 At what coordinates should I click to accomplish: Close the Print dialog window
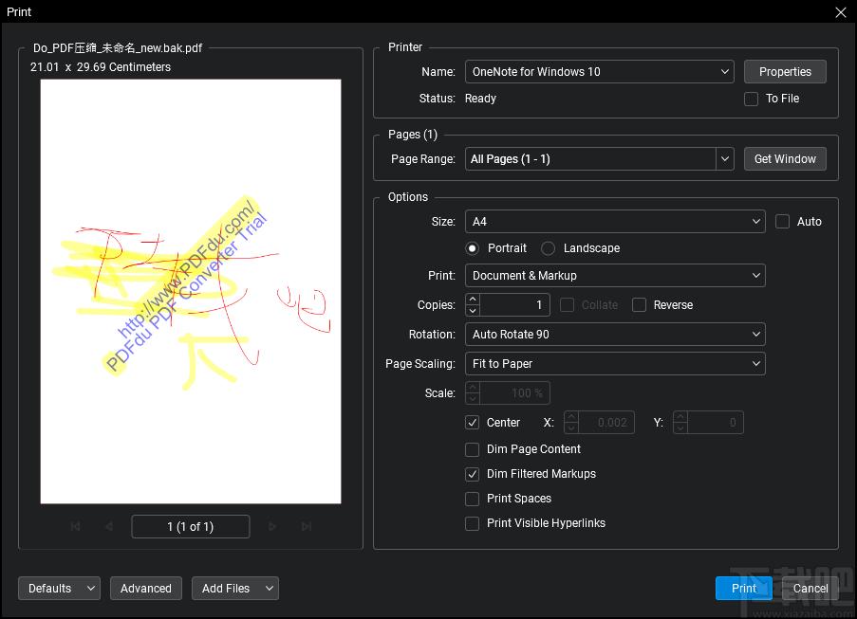(x=841, y=12)
